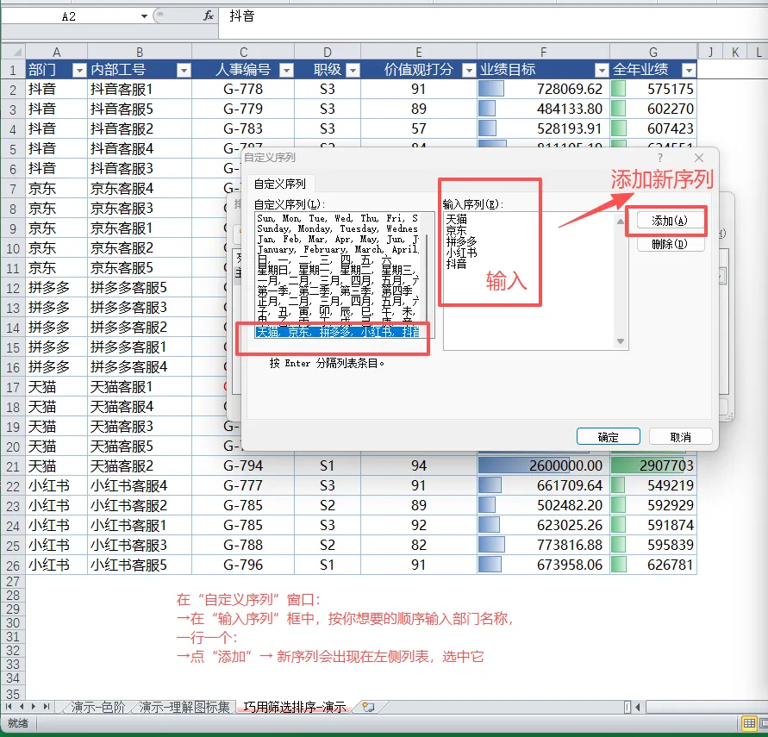Click the help question mark in dialog

[x=659, y=158]
